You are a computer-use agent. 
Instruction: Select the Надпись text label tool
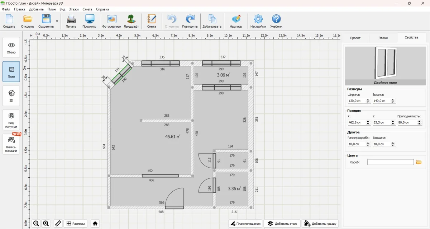[236, 21]
